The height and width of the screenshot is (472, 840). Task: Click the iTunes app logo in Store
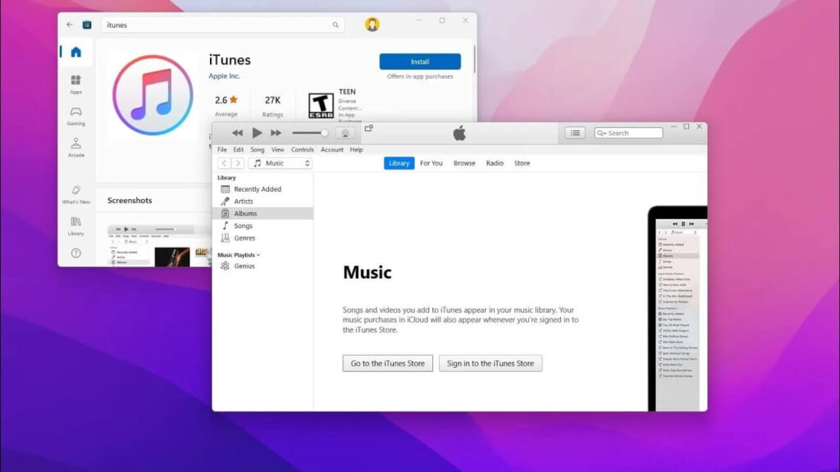[153, 95]
